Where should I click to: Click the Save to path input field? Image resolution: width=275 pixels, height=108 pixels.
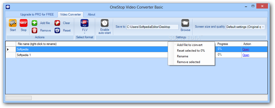tap(152, 27)
